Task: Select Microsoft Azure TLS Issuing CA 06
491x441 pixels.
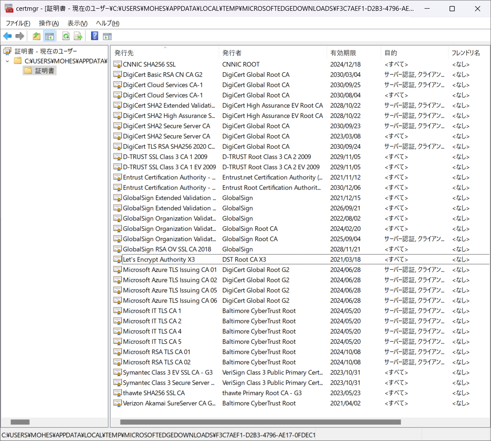Action: tap(301, 300)
